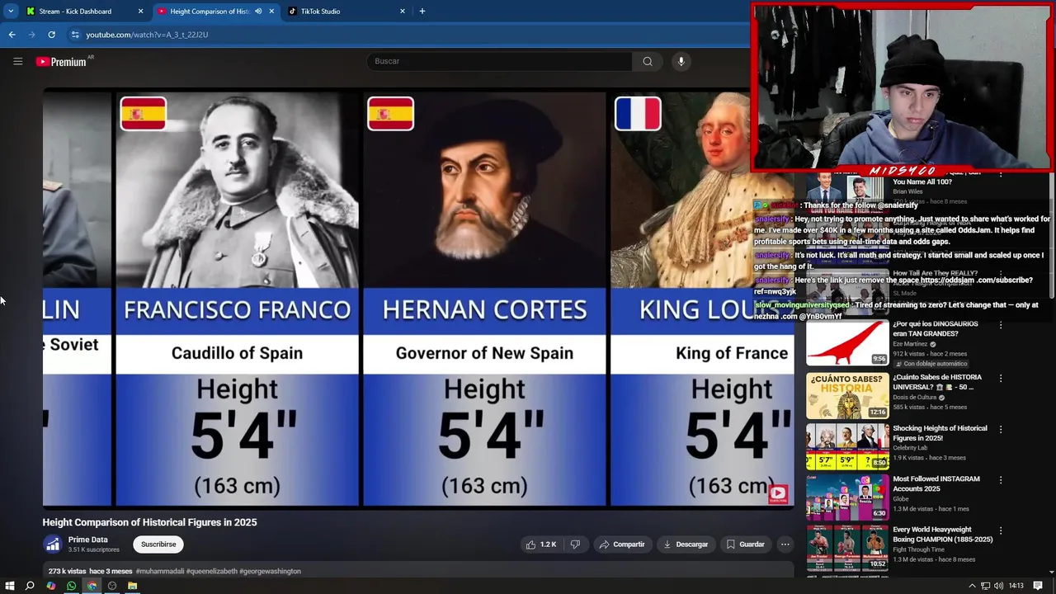
Task: Open the Prime Data channel avatar
Action: [53, 544]
